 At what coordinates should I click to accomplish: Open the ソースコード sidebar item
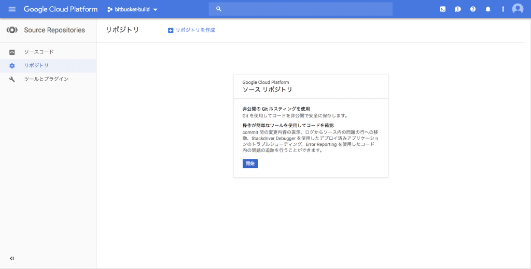click(48, 52)
